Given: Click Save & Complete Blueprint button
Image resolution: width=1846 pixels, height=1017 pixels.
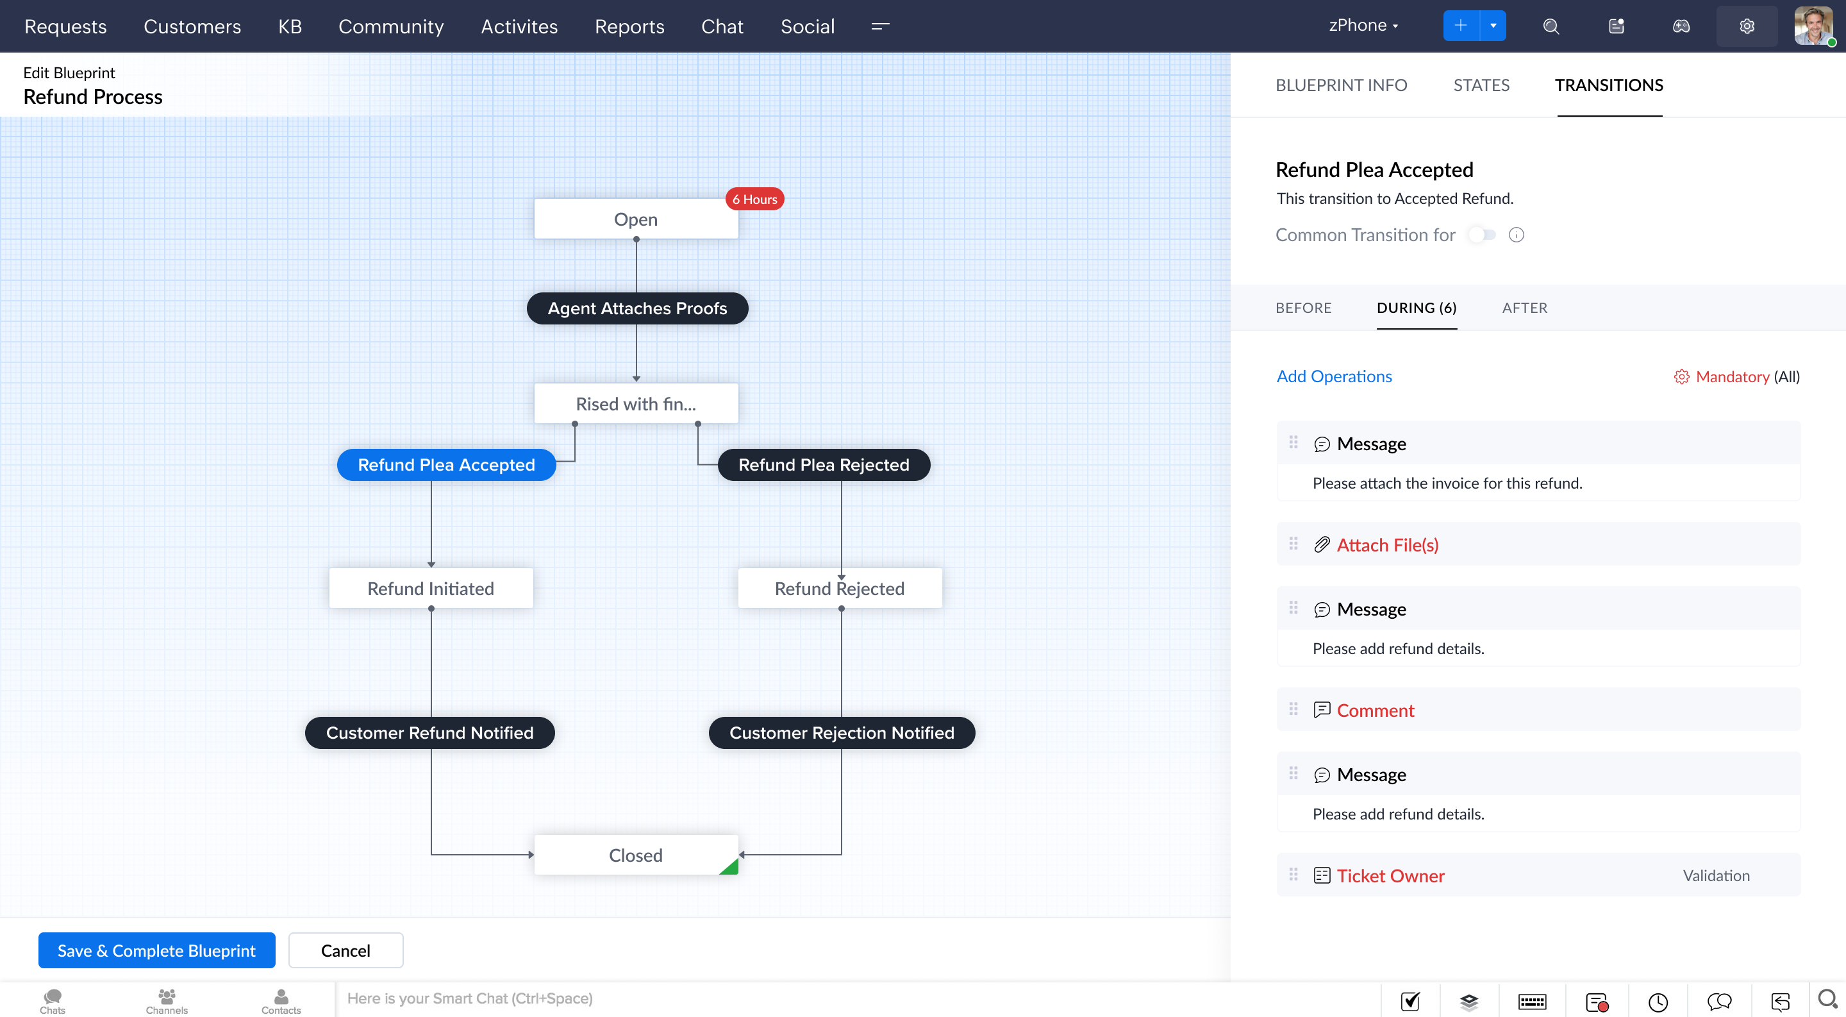Looking at the screenshot, I should 156,950.
